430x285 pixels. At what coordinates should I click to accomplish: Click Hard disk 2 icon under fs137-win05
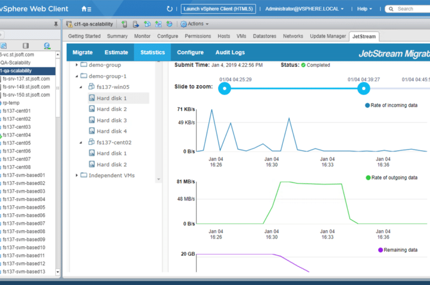[x=92, y=109]
